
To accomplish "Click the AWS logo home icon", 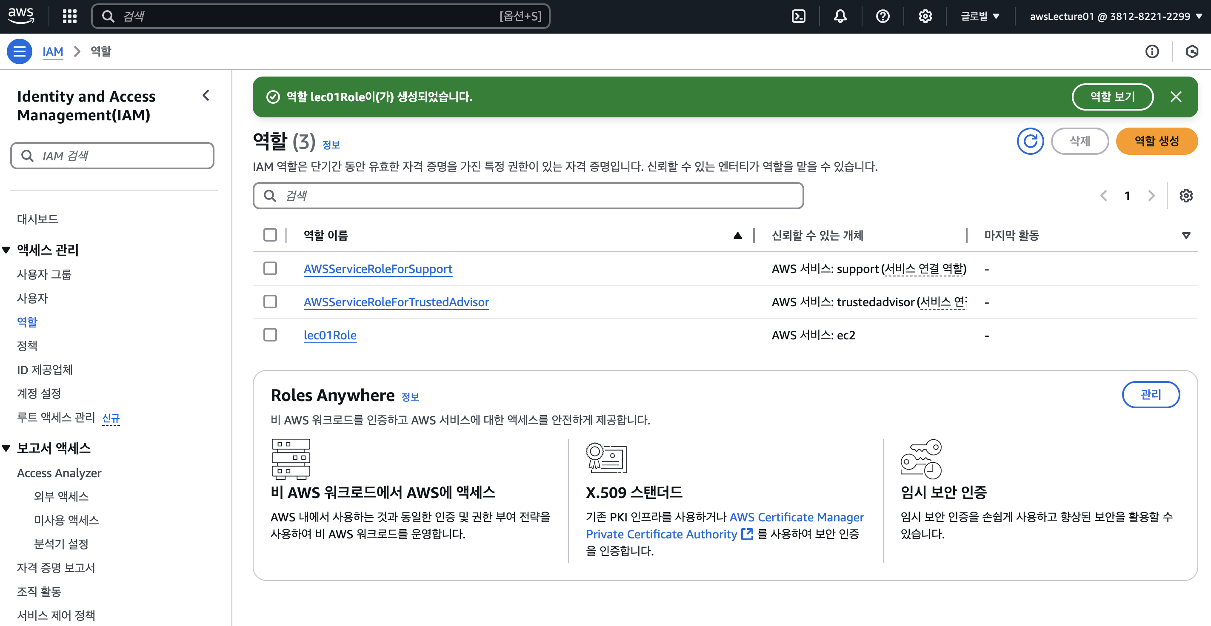I will [x=21, y=16].
